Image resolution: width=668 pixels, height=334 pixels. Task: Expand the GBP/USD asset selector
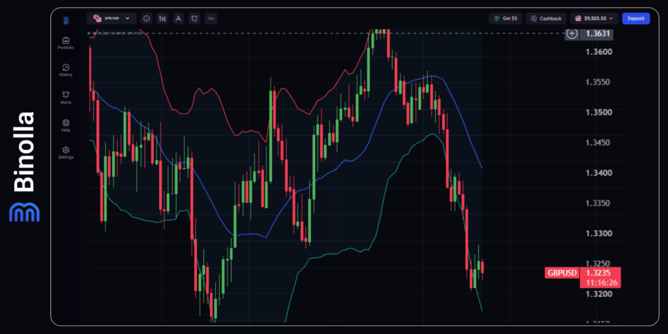pyautogui.click(x=112, y=18)
